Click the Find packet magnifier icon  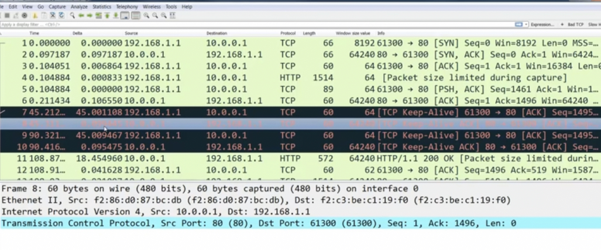tap(73, 16)
